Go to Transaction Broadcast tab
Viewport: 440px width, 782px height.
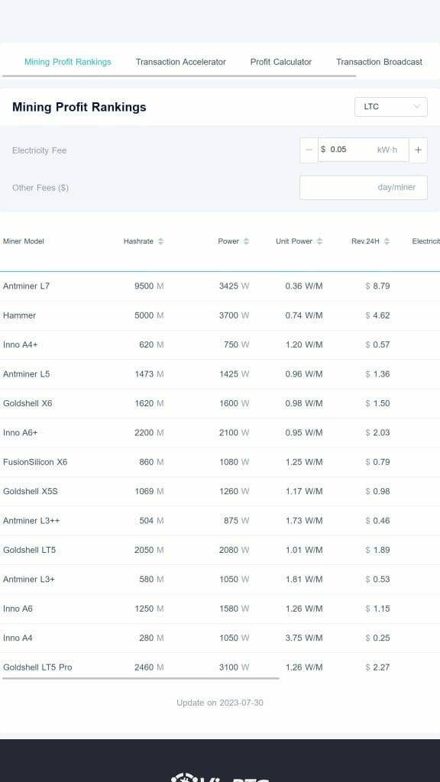(379, 62)
